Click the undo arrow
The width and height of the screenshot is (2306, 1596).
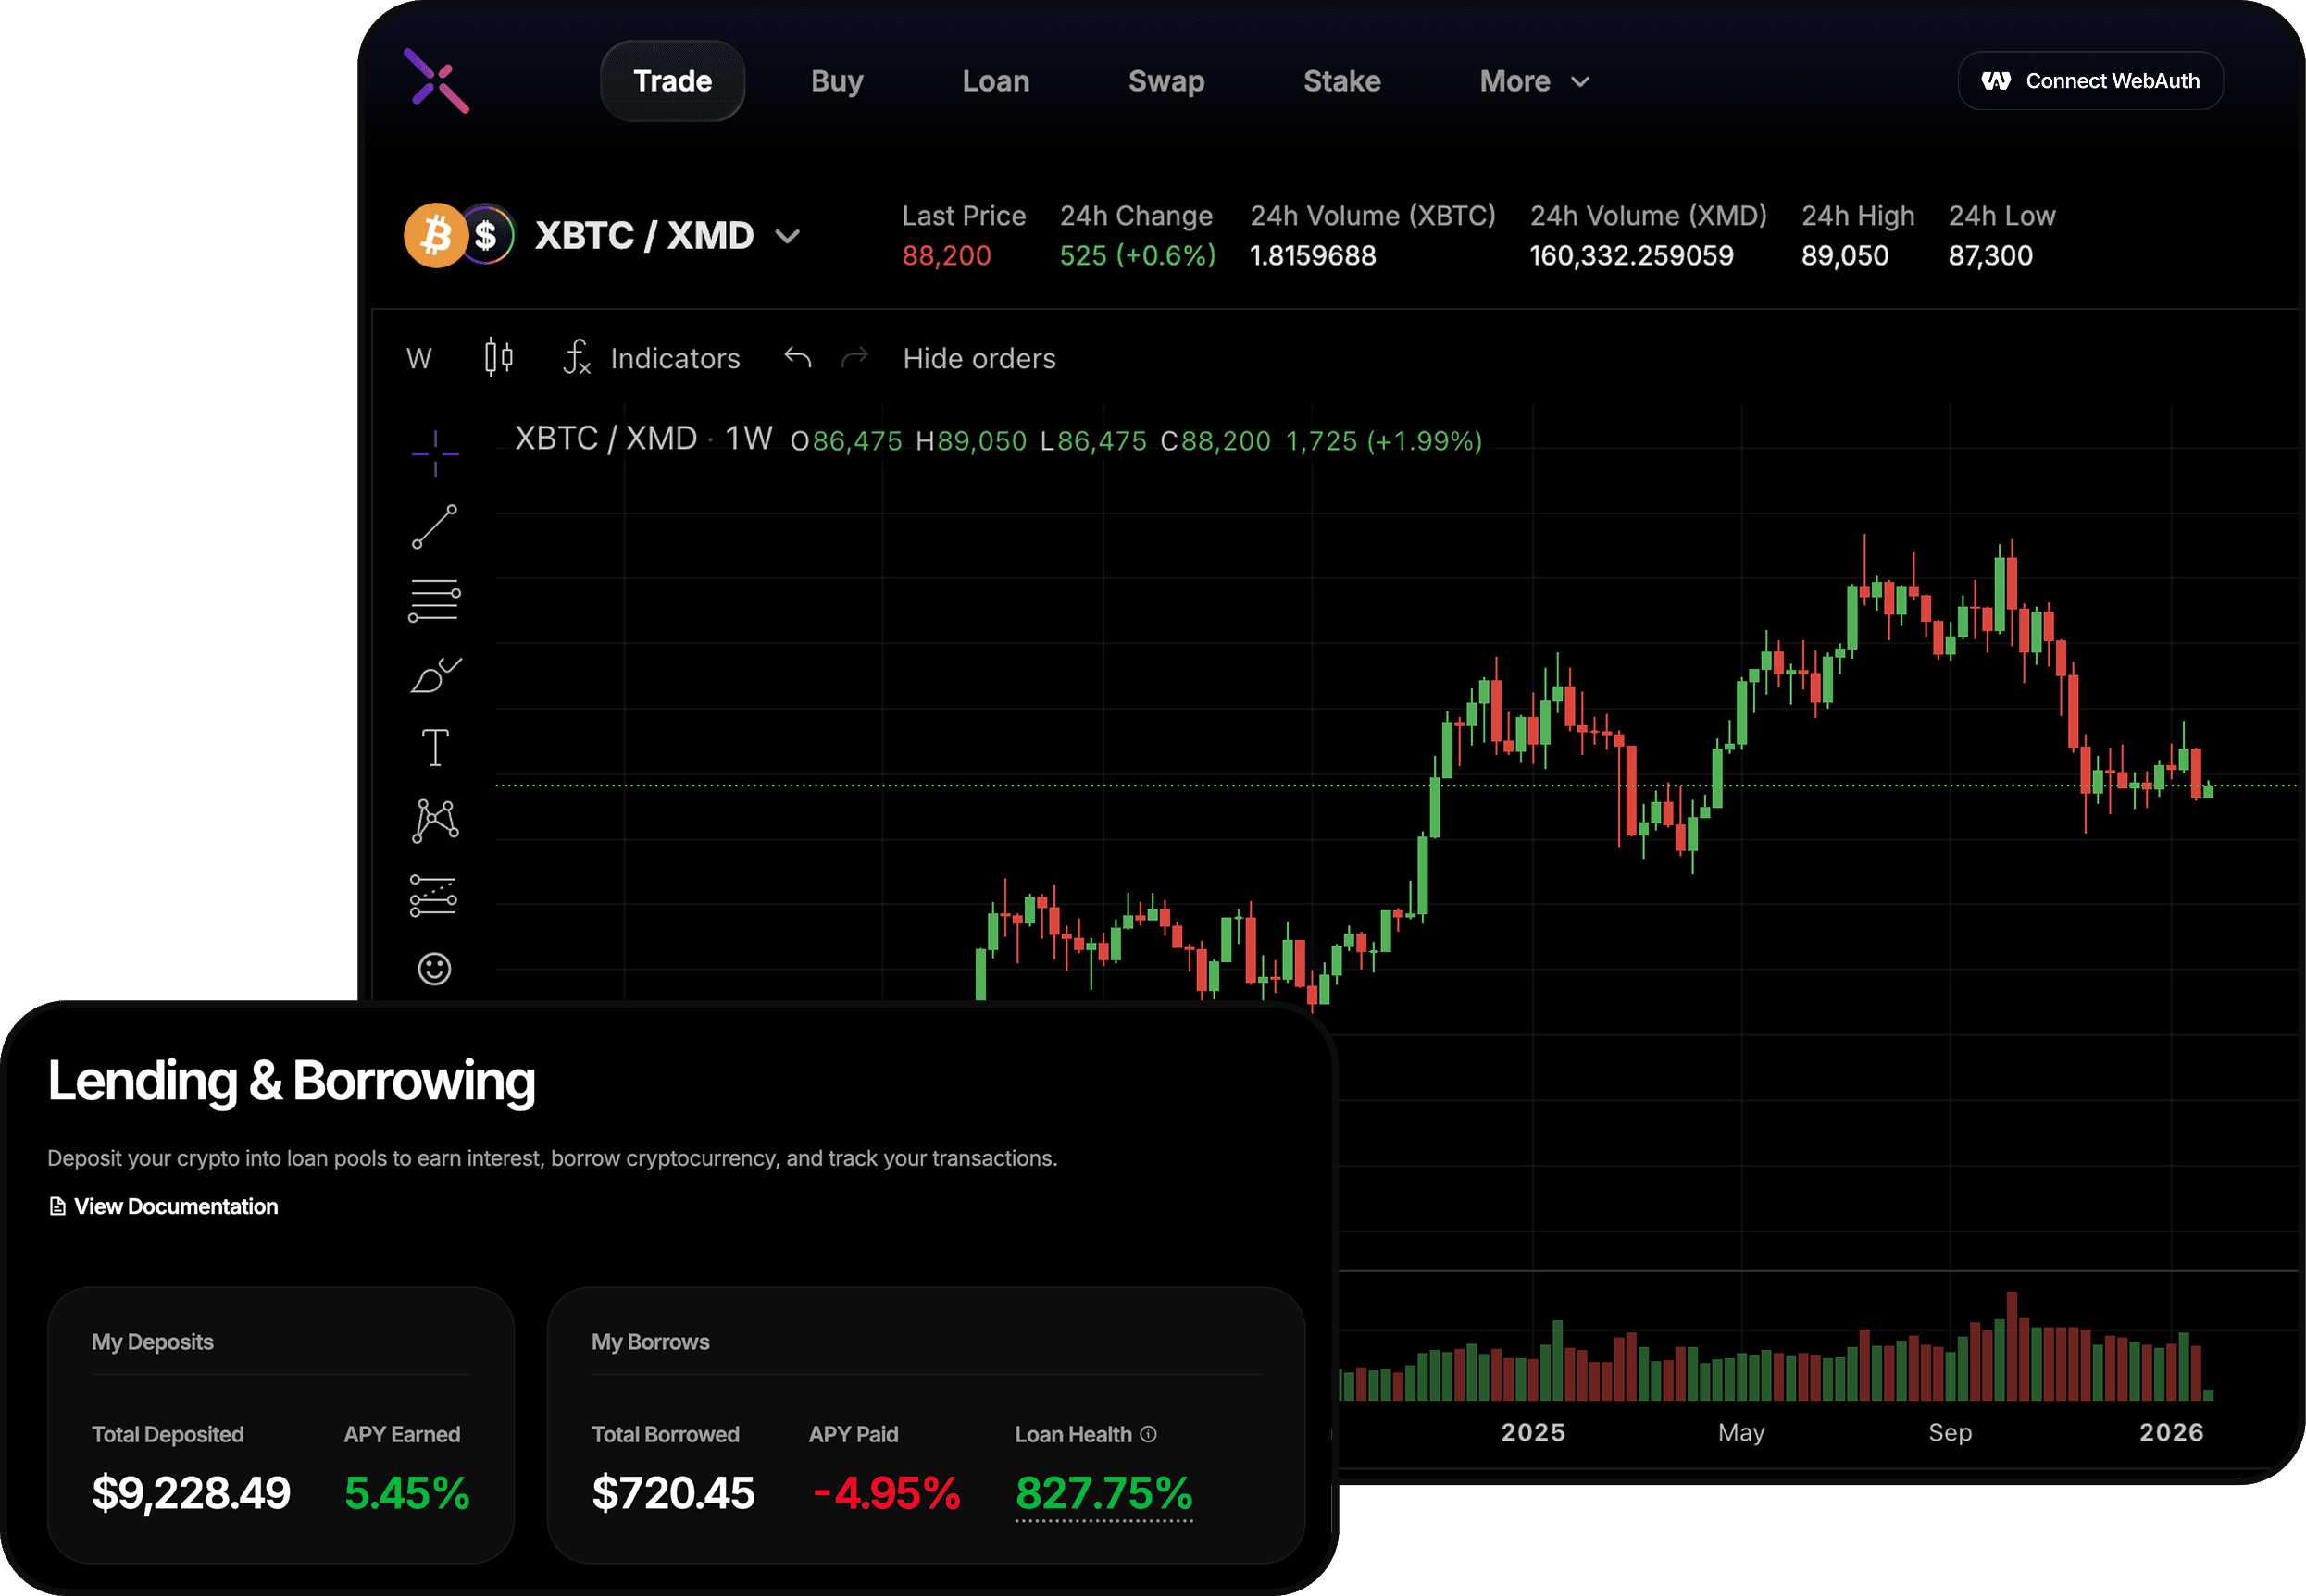(x=797, y=357)
